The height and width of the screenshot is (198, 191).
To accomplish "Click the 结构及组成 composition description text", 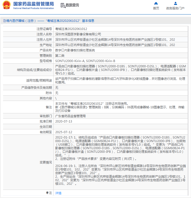I will point(120,70).
